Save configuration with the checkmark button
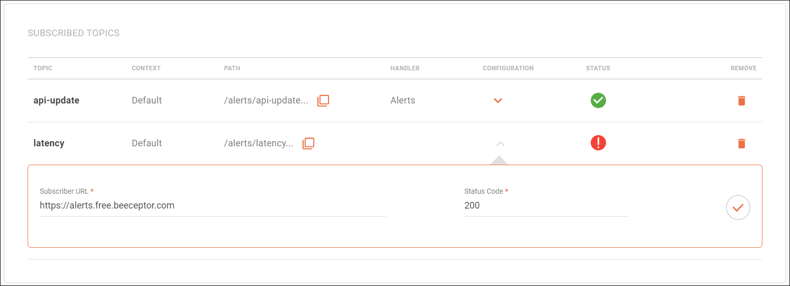This screenshot has width=790, height=286. 738,207
